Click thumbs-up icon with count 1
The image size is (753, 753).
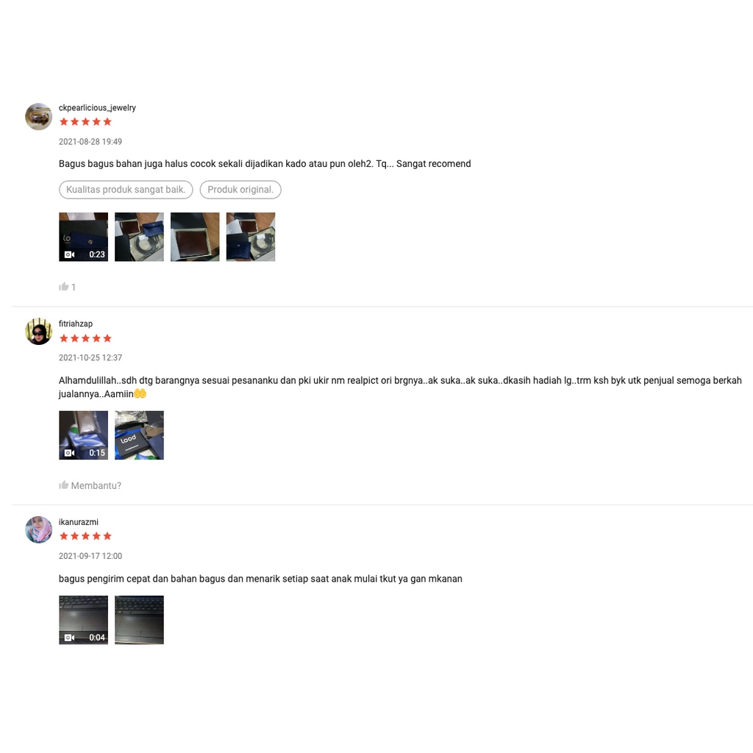[x=63, y=287]
